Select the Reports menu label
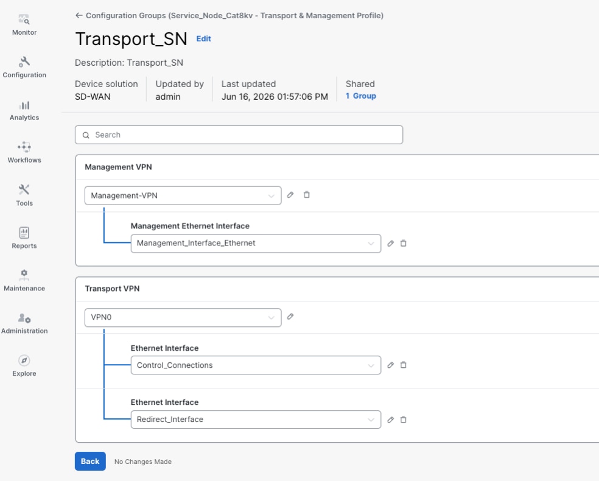The image size is (599, 481). (x=24, y=245)
